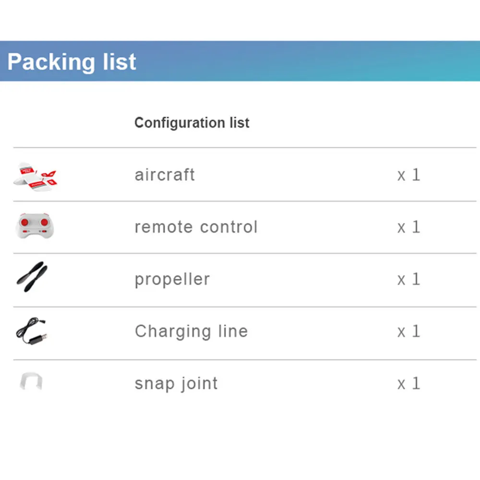Click the 'x 1' quantity for remote control
480x480 pixels.
click(408, 227)
